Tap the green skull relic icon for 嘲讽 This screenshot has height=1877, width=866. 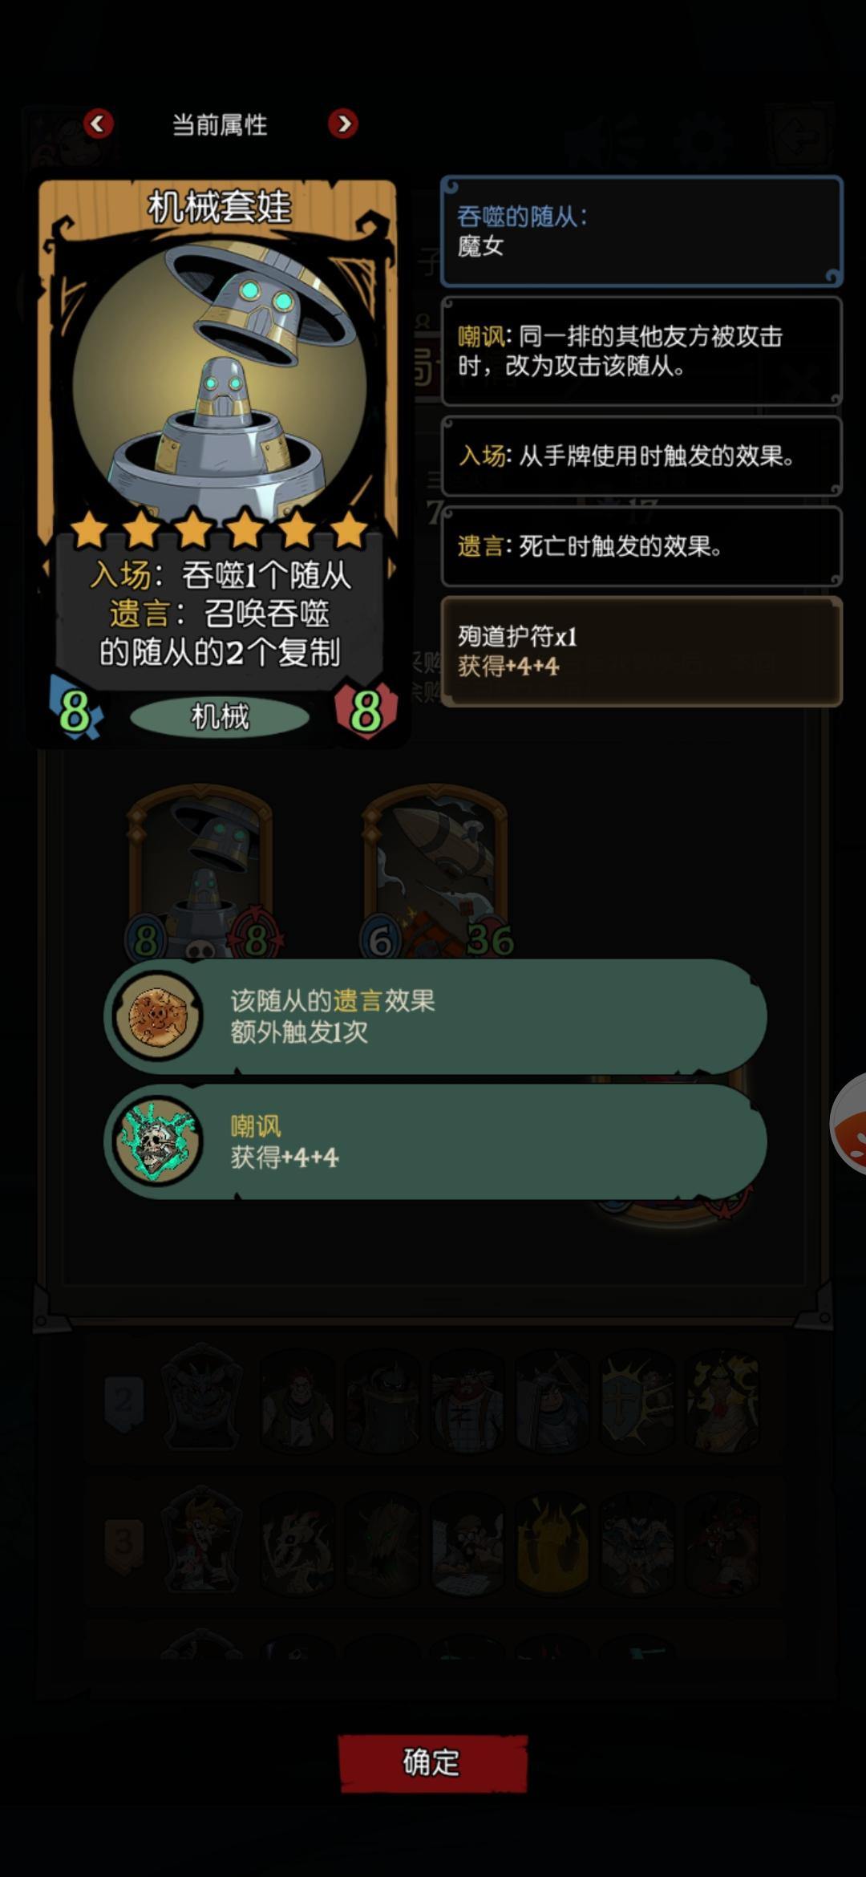(x=158, y=1141)
